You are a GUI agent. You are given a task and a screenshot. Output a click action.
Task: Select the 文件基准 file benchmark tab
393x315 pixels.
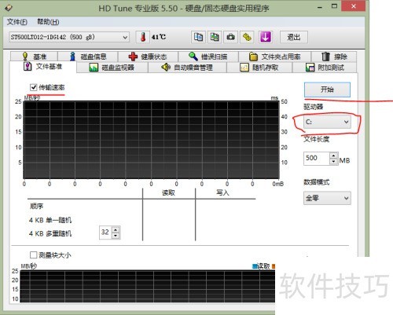43,67
